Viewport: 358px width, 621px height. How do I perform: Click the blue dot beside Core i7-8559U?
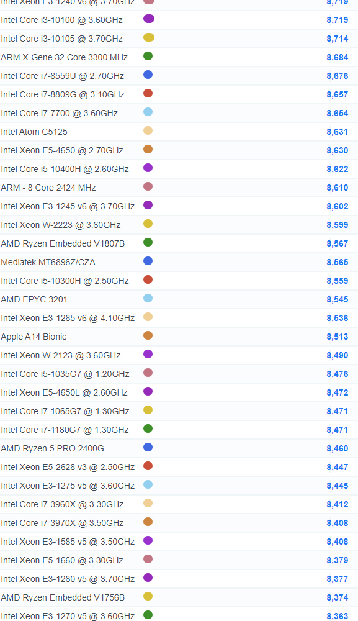pyautogui.click(x=148, y=75)
